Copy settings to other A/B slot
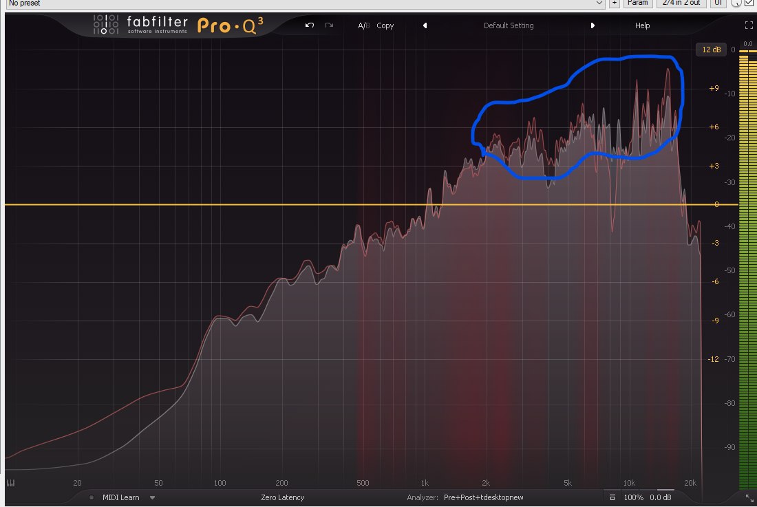Screen dimensions: 757x507 coord(385,25)
